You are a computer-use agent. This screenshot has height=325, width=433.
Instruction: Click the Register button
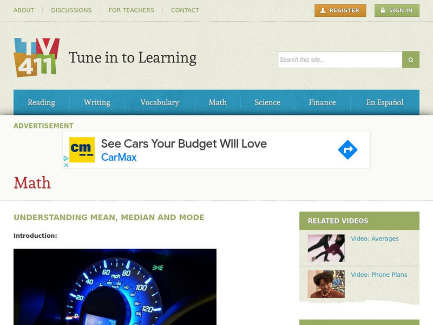click(x=340, y=10)
